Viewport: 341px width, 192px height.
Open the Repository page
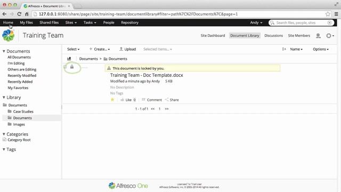coord(129,22)
